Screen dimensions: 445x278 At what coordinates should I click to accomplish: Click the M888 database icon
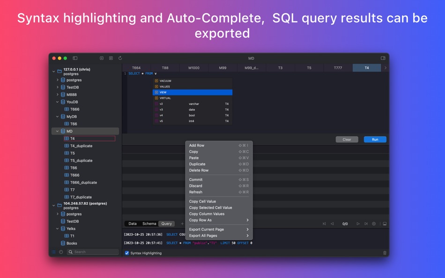[x=63, y=95]
